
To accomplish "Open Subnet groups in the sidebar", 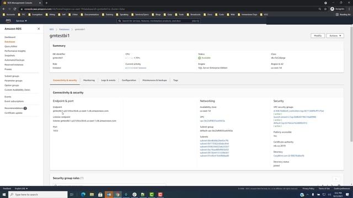I will [x=12, y=76].
